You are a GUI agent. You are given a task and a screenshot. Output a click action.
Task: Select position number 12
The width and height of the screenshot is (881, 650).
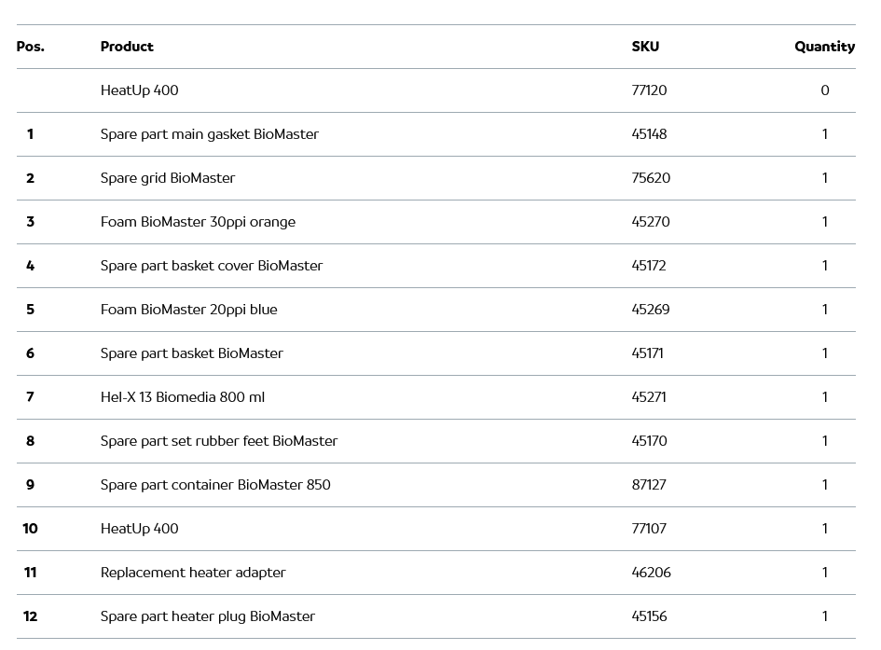(31, 616)
